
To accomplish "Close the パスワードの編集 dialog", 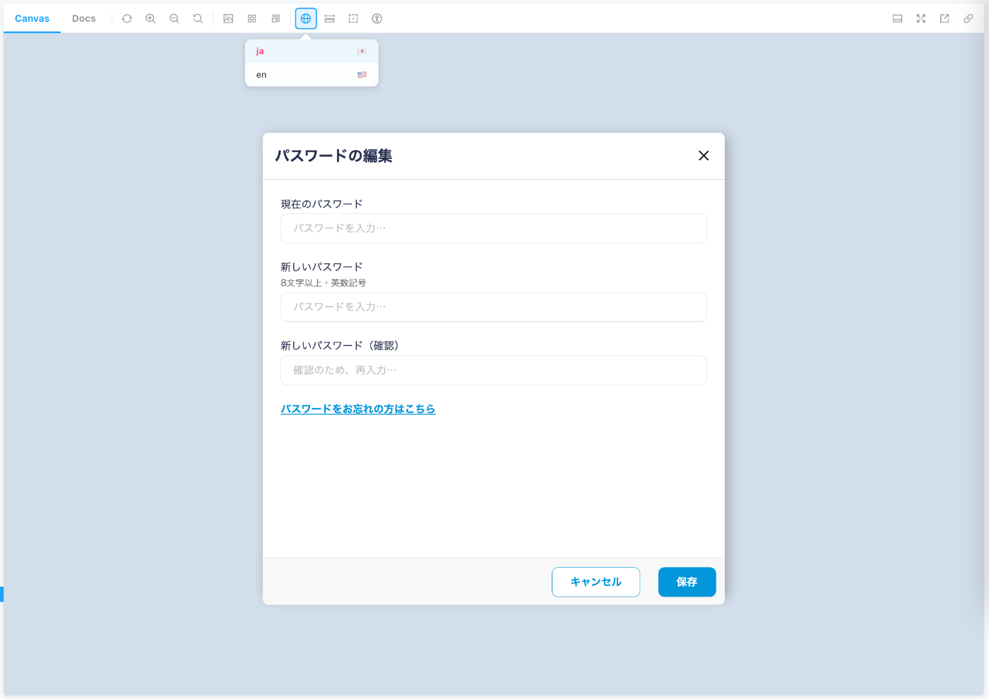I will [x=704, y=155].
